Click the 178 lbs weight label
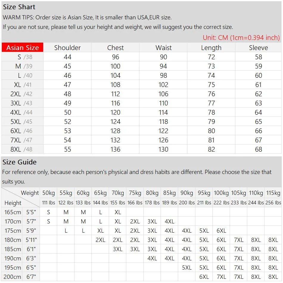Image resolution: width=283 pixels, height=283 pixels. [x=152, y=203]
